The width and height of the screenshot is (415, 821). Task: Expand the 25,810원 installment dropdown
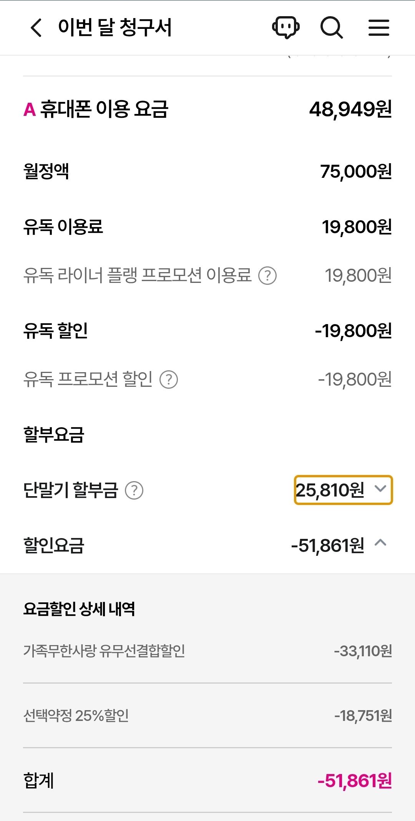[343, 490]
